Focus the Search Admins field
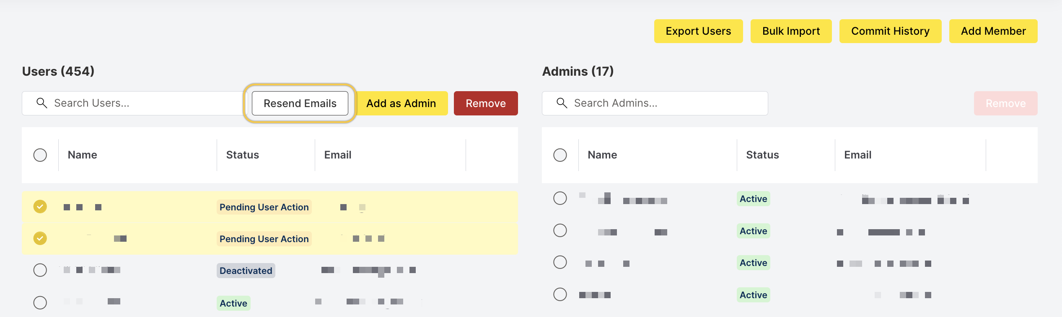This screenshot has width=1062, height=317. (x=655, y=103)
